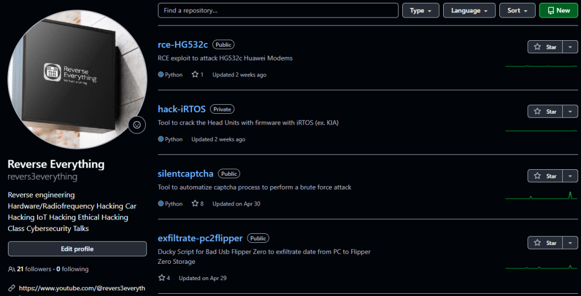The width and height of the screenshot is (581, 296).
Task: Click the star count icon under silentcaptcha
Action: click(x=195, y=204)
